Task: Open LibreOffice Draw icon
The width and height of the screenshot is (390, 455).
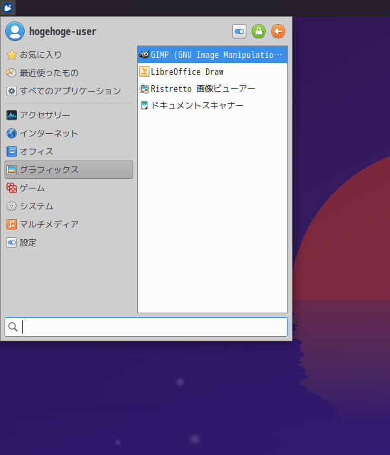Action: point(144,71)
